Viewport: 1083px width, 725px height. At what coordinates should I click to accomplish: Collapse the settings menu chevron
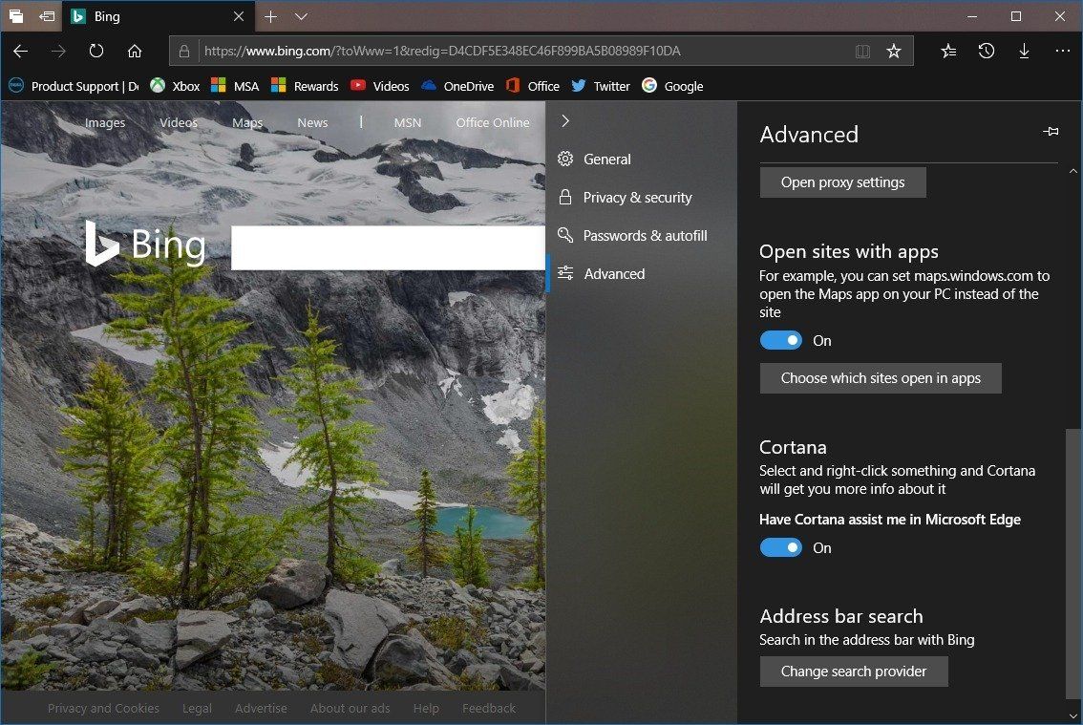(565, 120)
